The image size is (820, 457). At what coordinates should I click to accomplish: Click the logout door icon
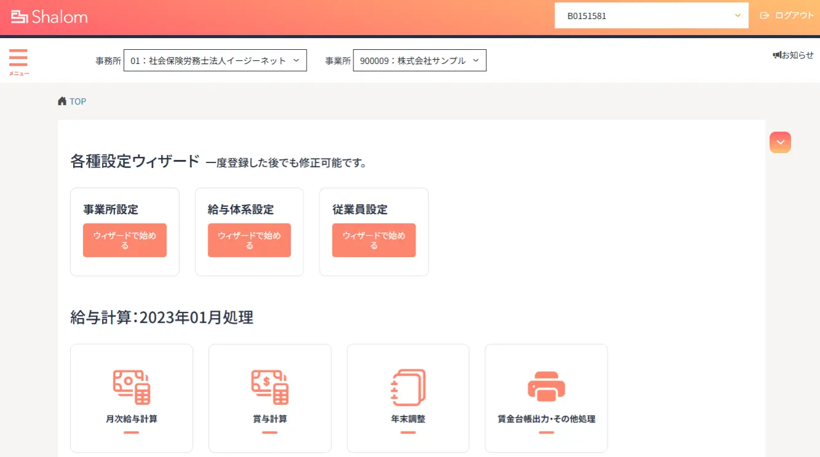[x=764, y=16]
